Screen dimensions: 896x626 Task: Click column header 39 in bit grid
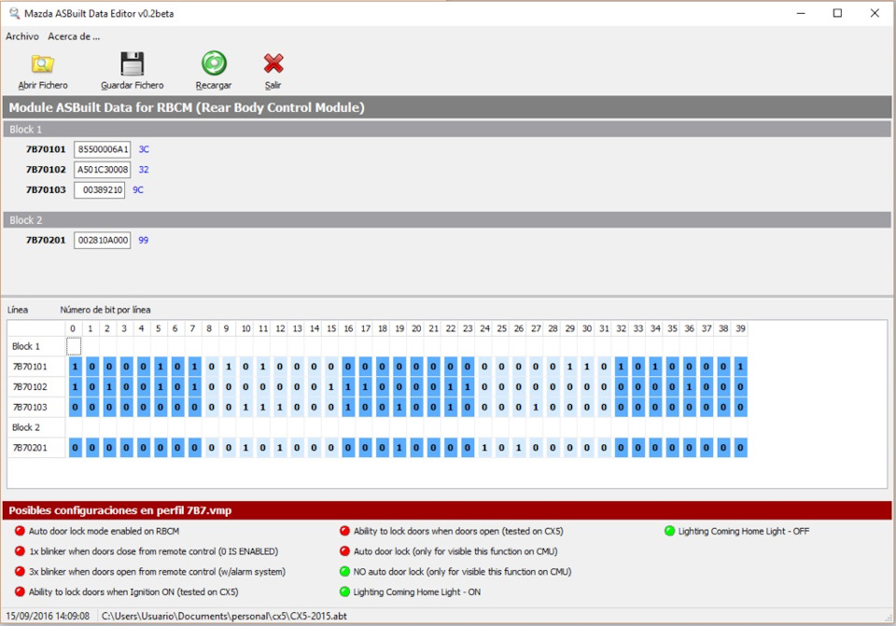click(x=740, y=328)
